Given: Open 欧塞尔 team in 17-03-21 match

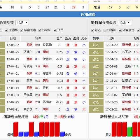Looking at the screenshot, I should tap(127, 81).
